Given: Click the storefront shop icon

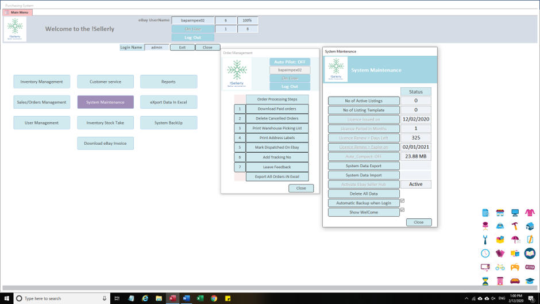Looking at the screenshot, I should tap(500, 213).
